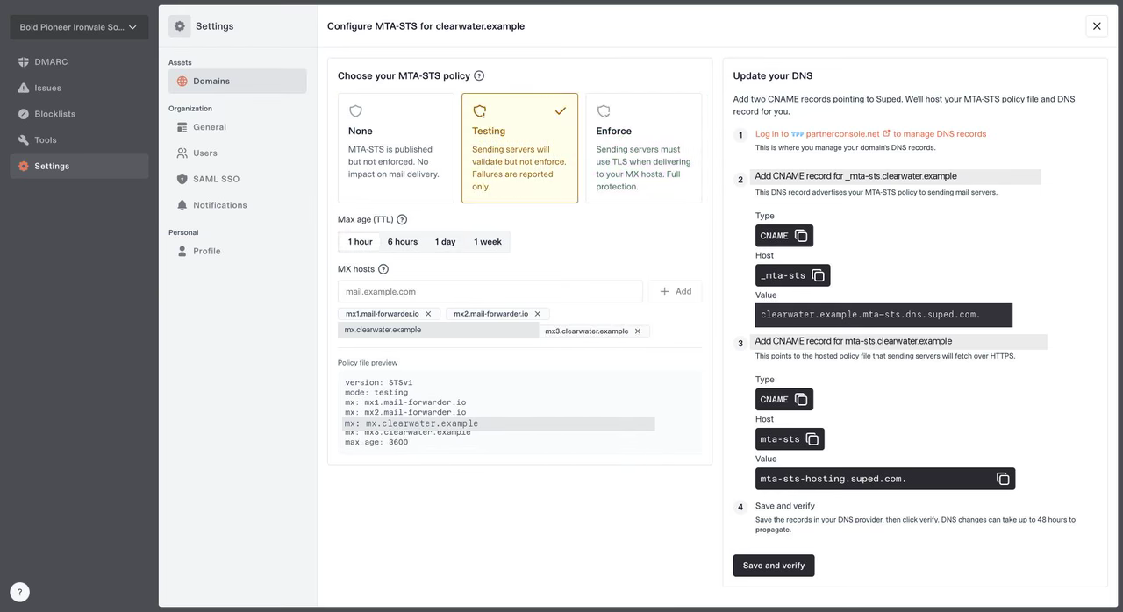The width and height of the screenshot is (1123, 612).
Task: Open the help question mark button
Action: 19,592
